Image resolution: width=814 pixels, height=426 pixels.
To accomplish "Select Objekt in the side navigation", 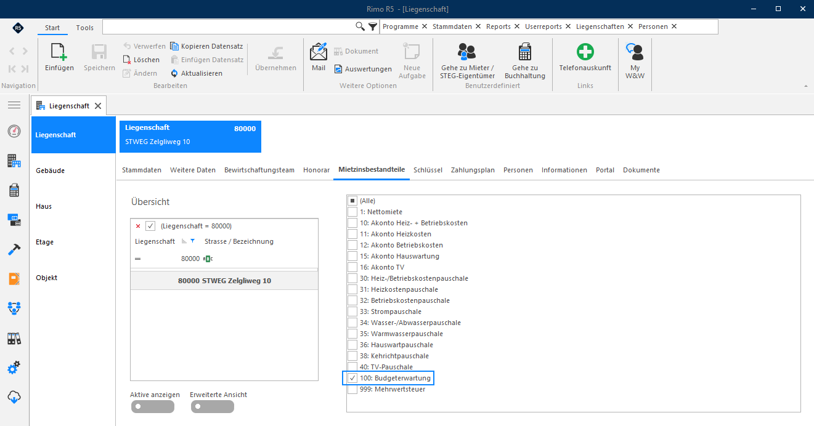I will 73,278.
